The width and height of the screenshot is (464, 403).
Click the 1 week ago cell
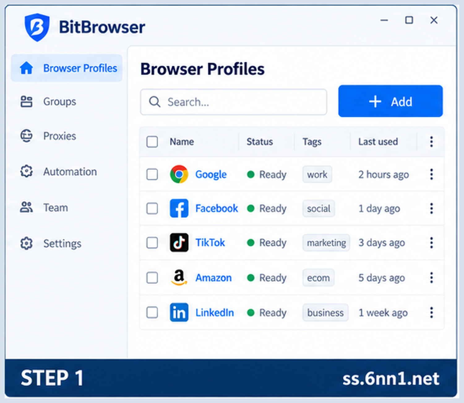[383, 313]
